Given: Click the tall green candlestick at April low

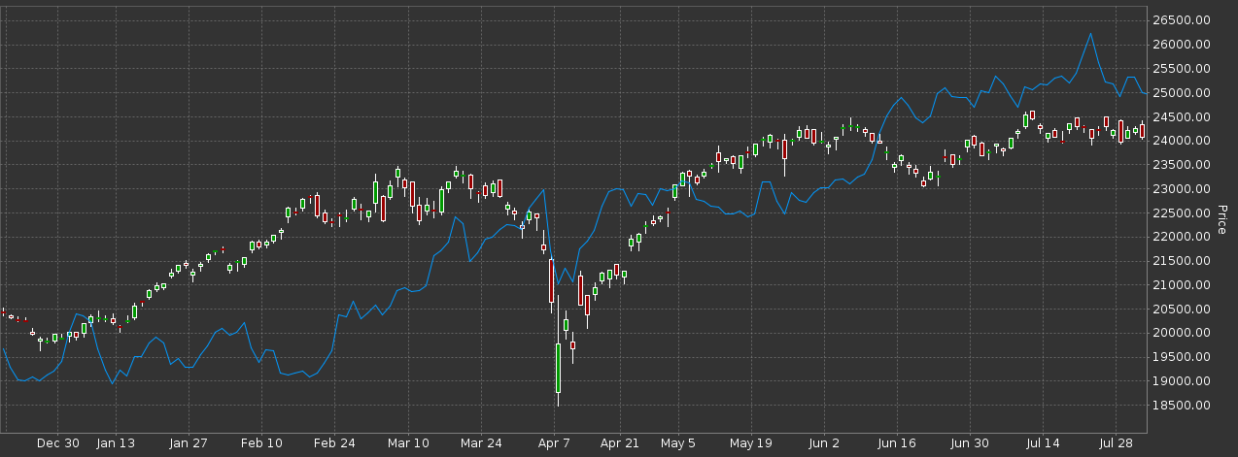Looking at the screenshot, I should point(559,369).
